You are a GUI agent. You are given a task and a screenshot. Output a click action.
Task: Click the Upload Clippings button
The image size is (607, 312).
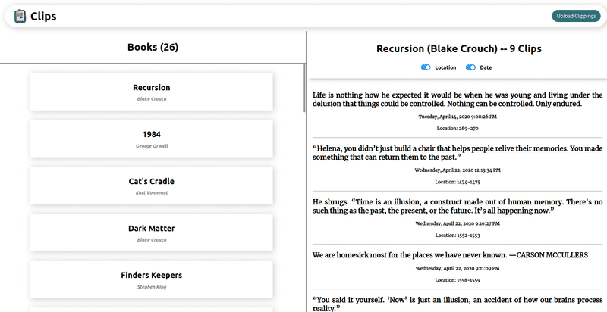pyautogui.click(x=575, y=16)
